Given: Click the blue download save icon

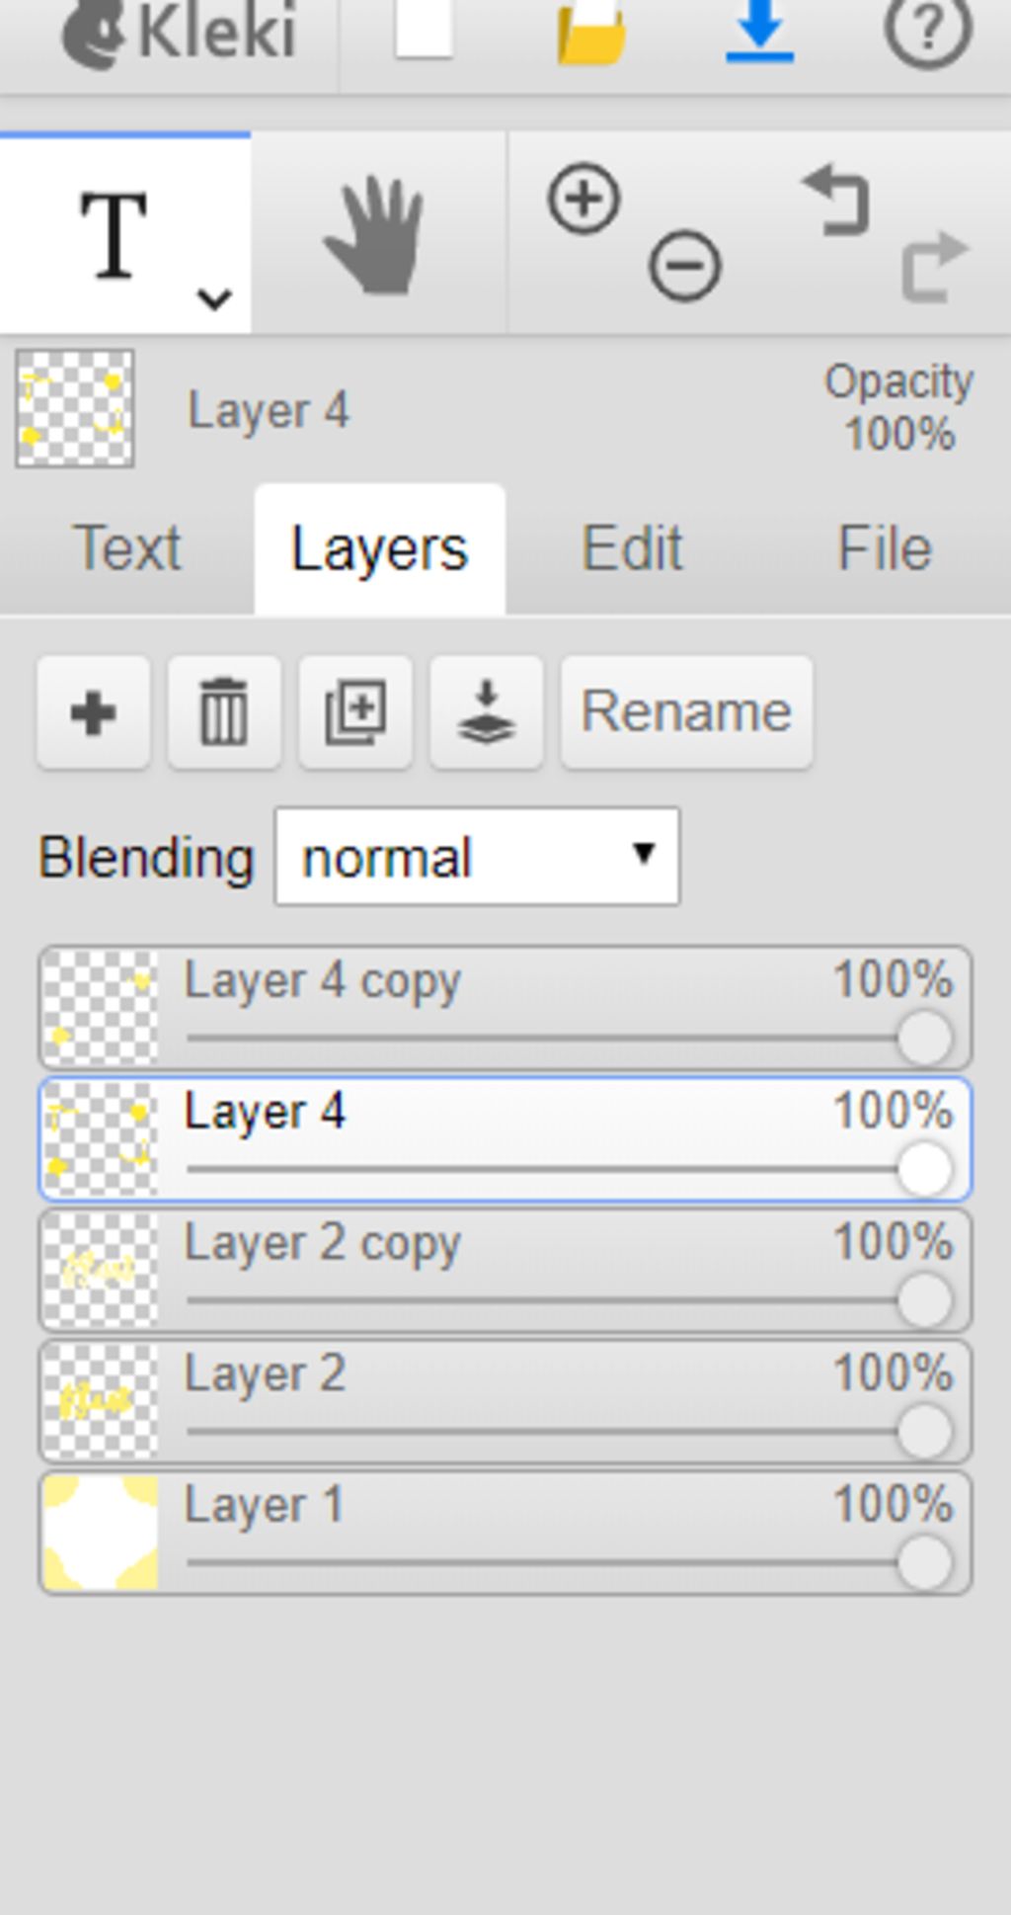Looking at the screenshot, I should click(759, 30).
